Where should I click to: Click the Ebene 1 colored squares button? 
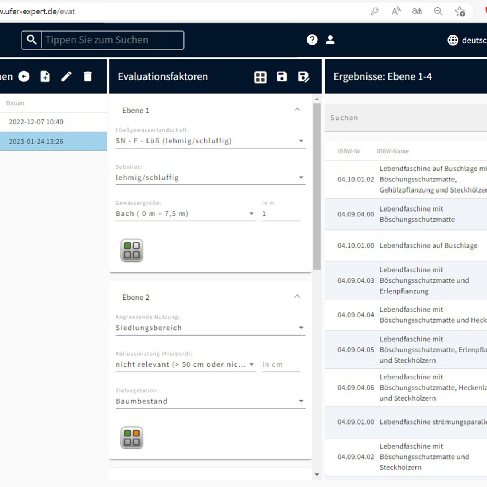tap(132, 250)
